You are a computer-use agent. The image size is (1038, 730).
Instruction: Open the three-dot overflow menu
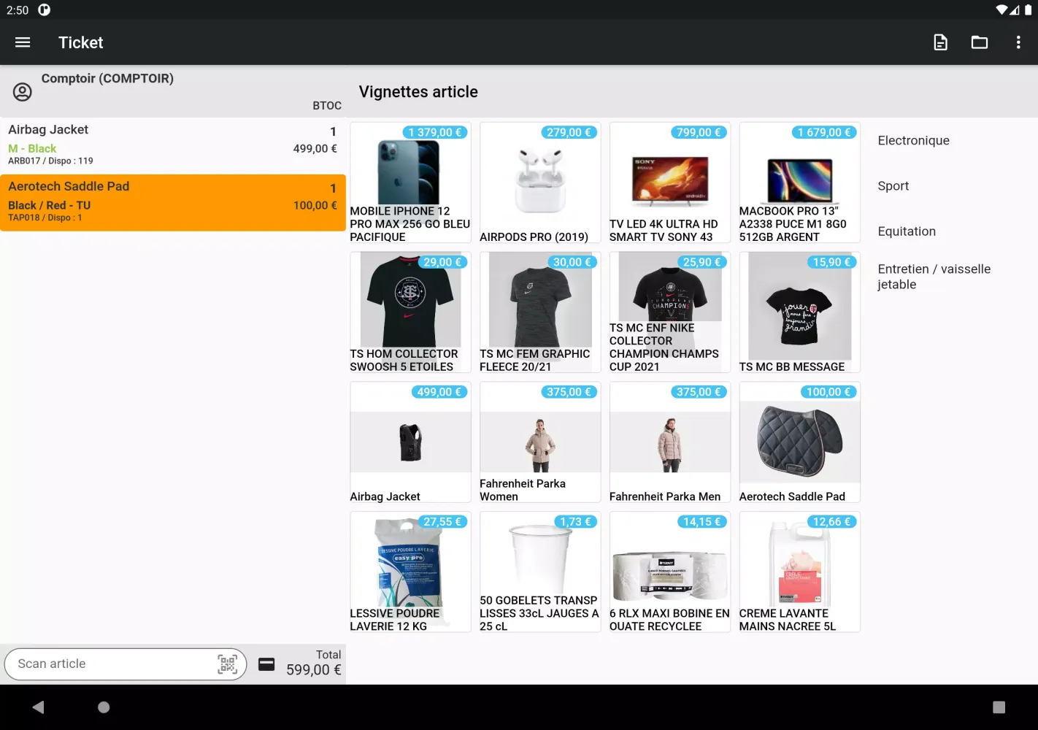click(x=1018, y=42)
